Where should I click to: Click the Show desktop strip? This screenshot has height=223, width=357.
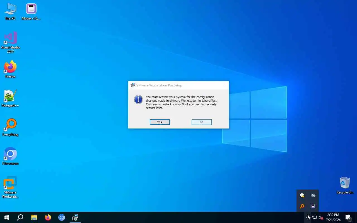356,217
